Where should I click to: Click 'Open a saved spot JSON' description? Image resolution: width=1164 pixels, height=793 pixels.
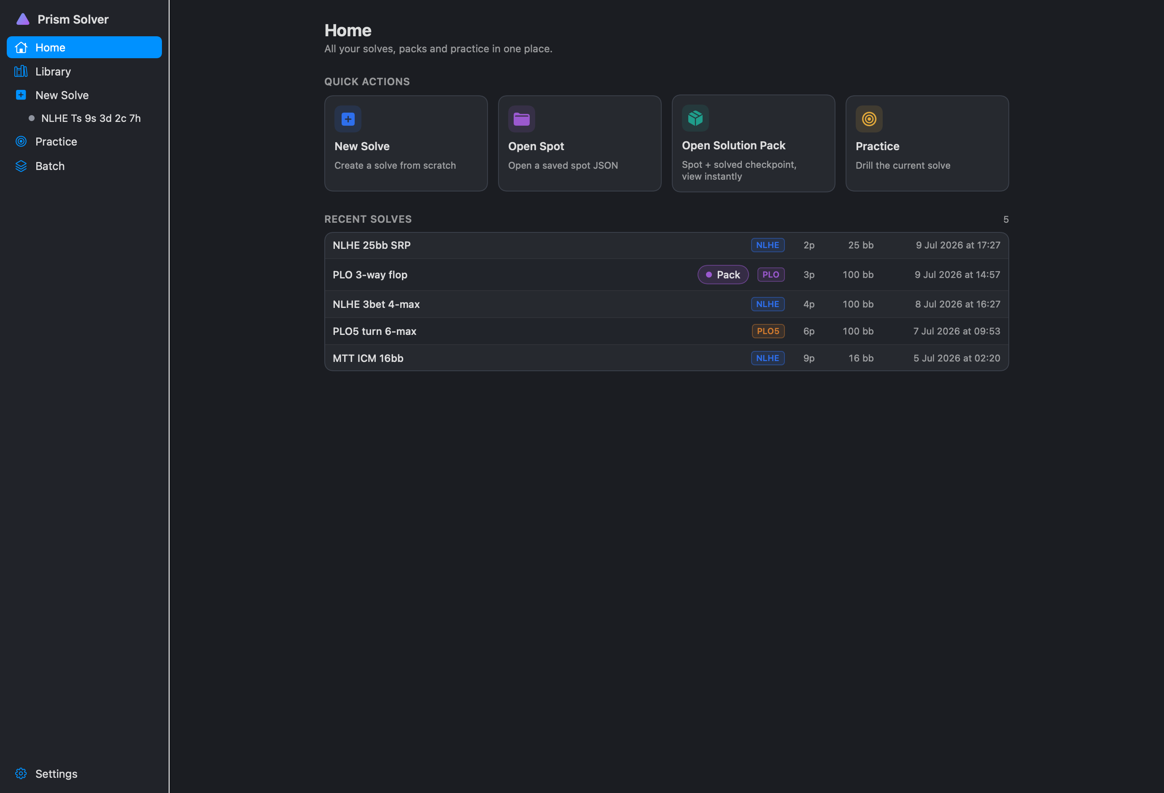(x=563, y=165)
